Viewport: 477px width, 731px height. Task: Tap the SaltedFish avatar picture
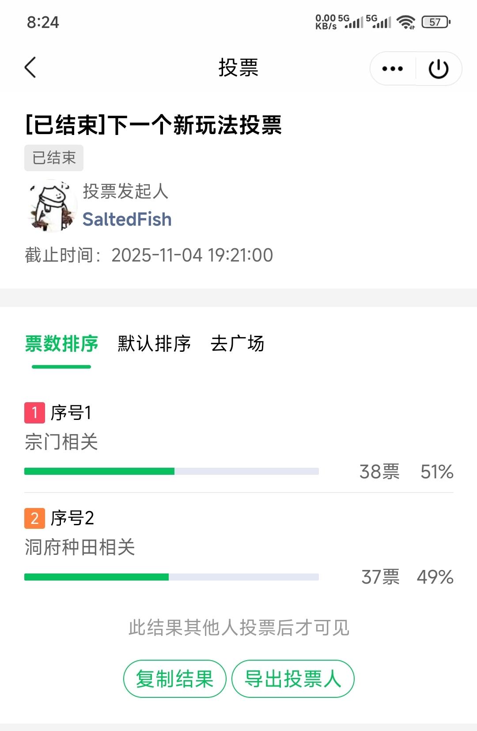coord(52,206)
